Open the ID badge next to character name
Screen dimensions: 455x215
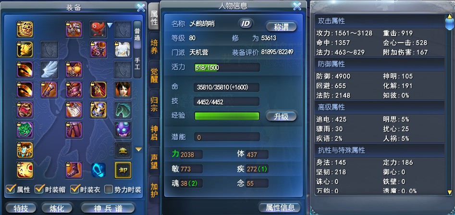pyautogui.click(x=246, y=24)
